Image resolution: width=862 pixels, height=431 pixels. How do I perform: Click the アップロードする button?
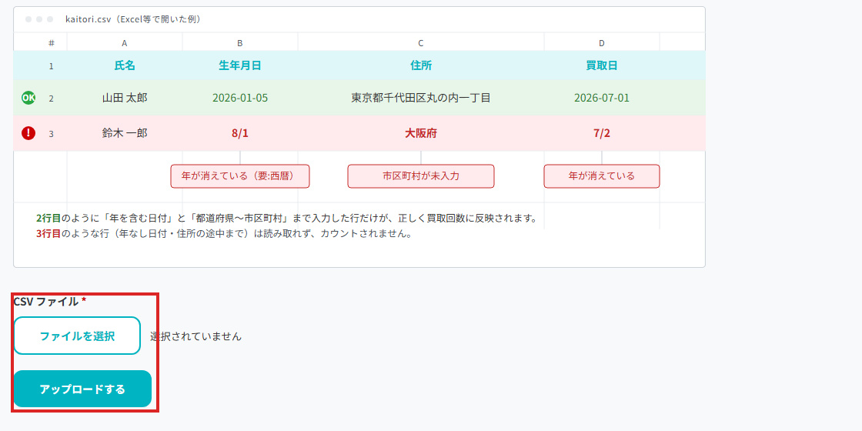82,389
